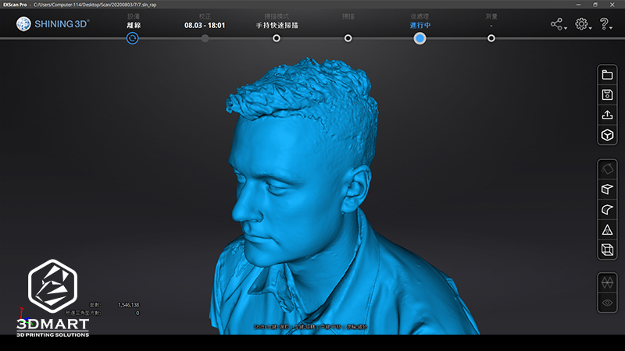625x351 pixels.
Task: Toggle the mirrored triangles display icon
Action: [606, 282]
